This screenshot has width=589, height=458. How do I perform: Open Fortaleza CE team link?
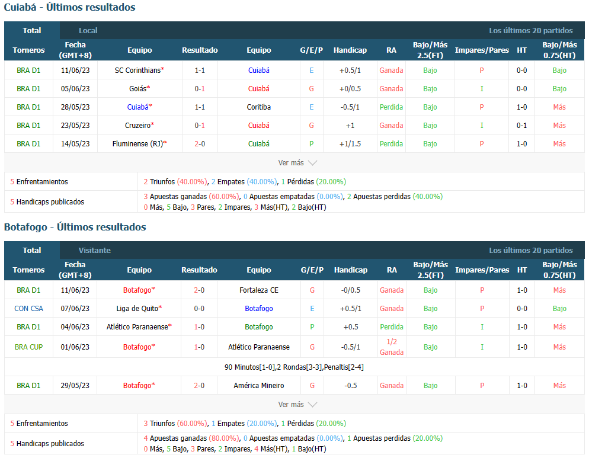259,290
